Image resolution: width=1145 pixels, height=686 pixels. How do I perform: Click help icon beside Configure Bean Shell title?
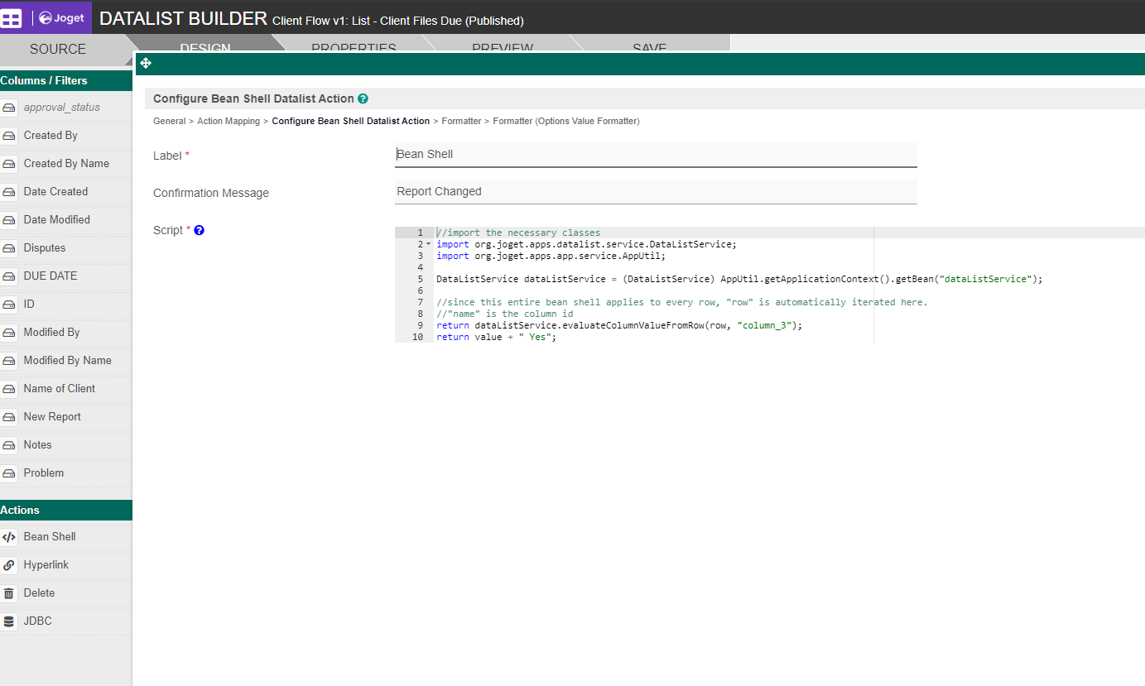[363, 98]
